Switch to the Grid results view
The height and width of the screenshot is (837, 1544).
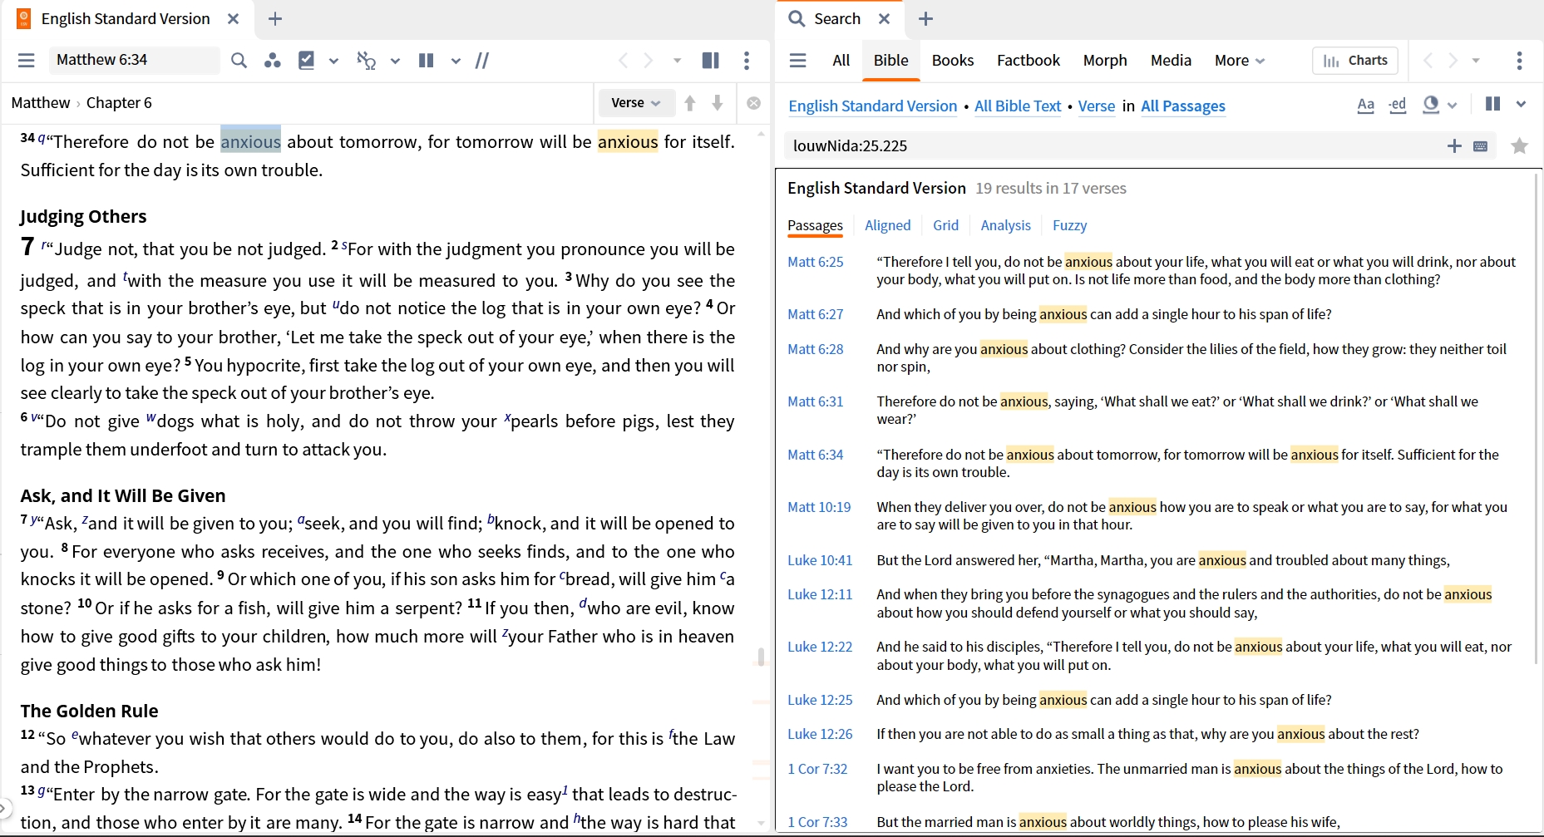point(945,225)
